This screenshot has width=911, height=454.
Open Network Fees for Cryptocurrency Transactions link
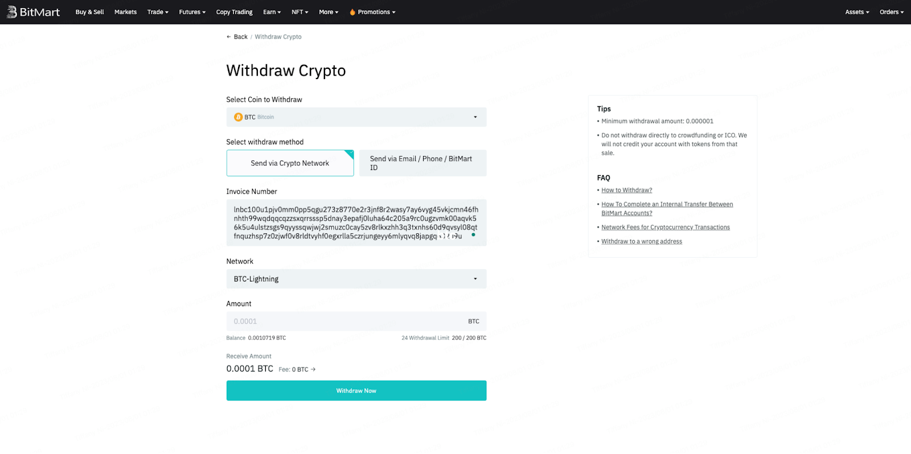pos(666,228)
